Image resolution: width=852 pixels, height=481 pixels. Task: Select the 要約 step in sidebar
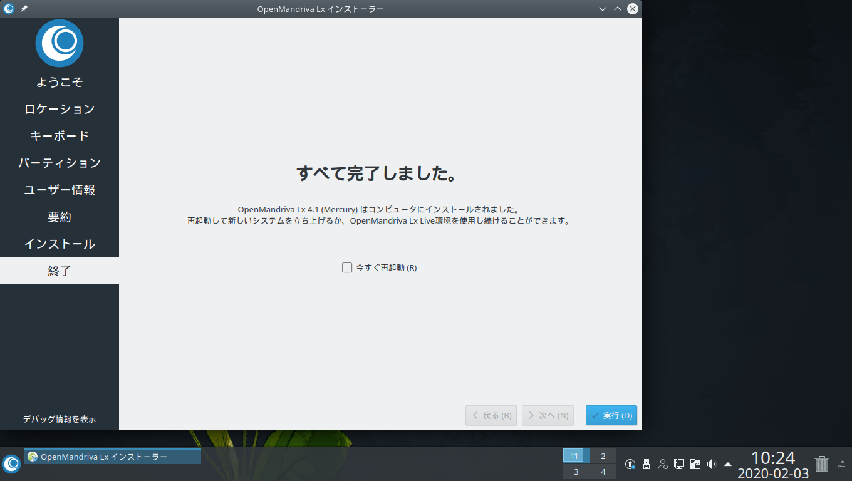point(60,217)
